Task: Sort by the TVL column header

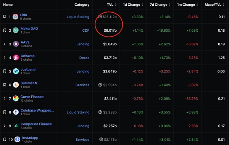Action: coord(111,5)
